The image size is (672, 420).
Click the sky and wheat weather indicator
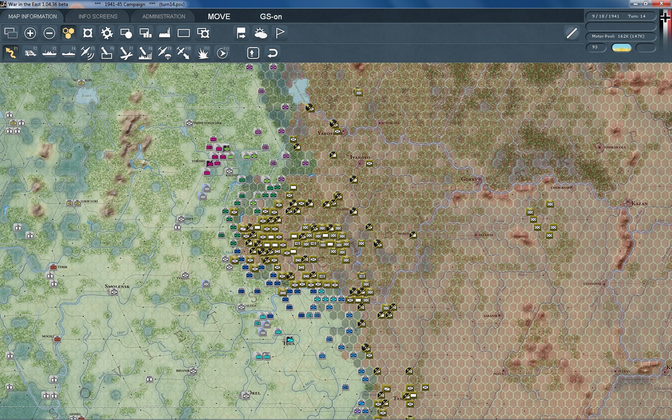[x=622, y=48]
